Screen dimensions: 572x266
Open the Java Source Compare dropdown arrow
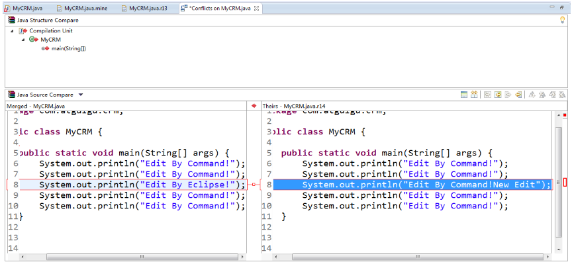(81, 95)
